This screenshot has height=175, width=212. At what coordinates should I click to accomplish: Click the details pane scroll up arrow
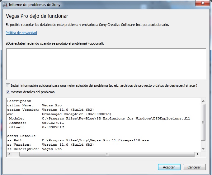pos(203,101)
